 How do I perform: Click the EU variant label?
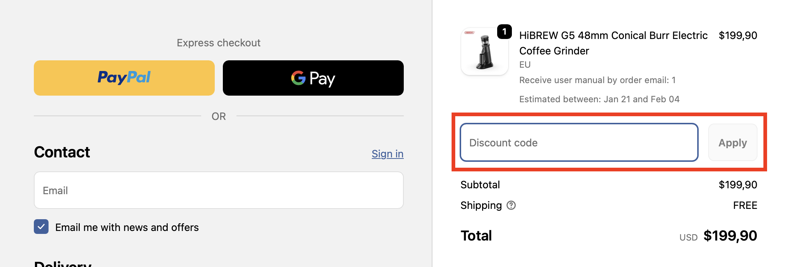pos(525,65)
